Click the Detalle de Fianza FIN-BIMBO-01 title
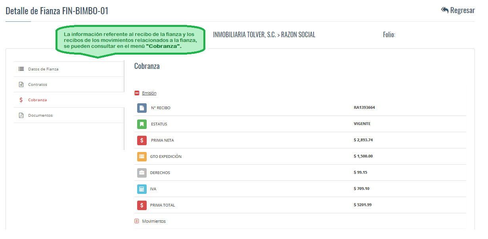 [57, 11]
